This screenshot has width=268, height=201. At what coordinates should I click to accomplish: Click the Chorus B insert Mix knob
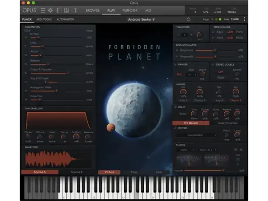235,92
